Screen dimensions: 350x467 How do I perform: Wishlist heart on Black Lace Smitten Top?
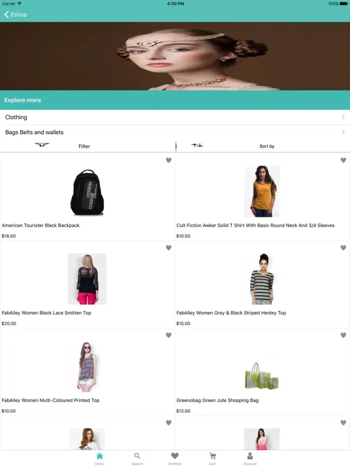click(x=168, y=248)
